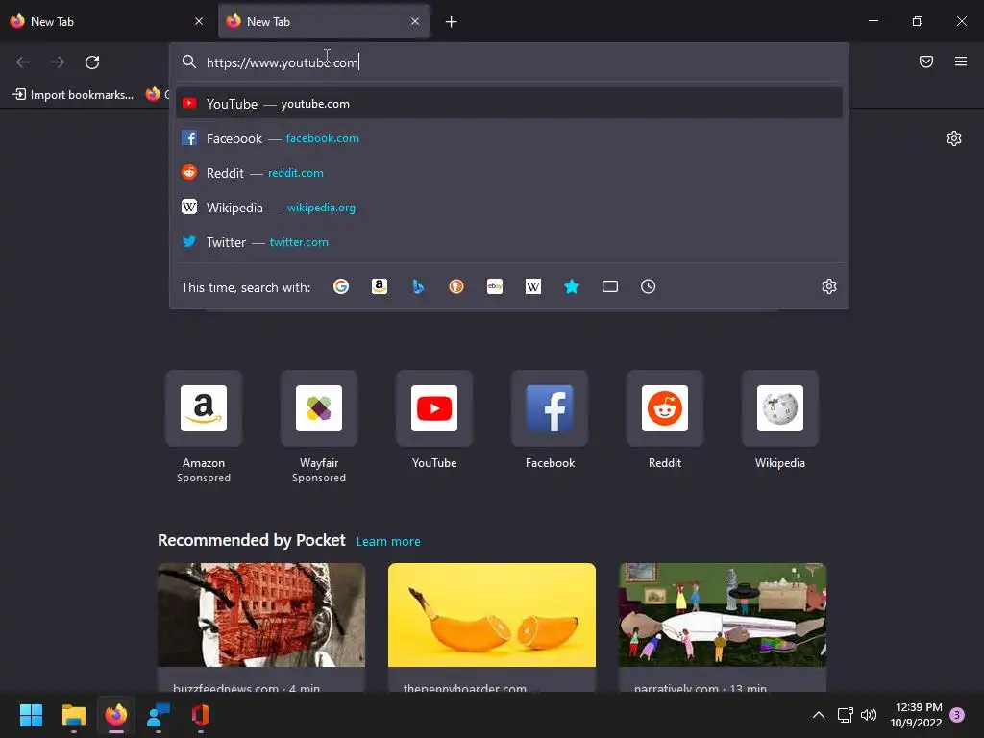Choose Reddit — reddit.com suggestion

pyautogui.click(x=509, y=173)
